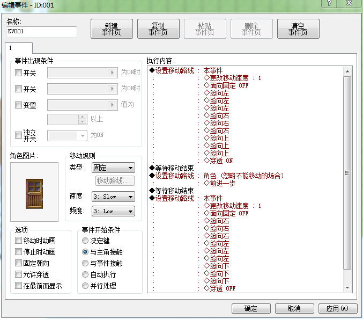Screen dimensions: 363x319
Task: Click scrollbar down arrow in command list
Action: (347, 288)
